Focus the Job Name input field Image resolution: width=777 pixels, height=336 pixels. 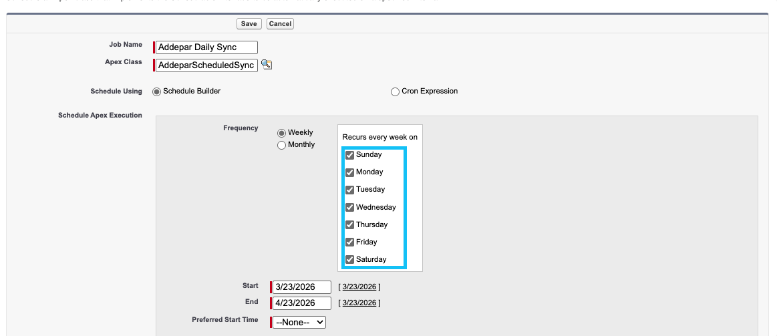click(x=206, y=47)
